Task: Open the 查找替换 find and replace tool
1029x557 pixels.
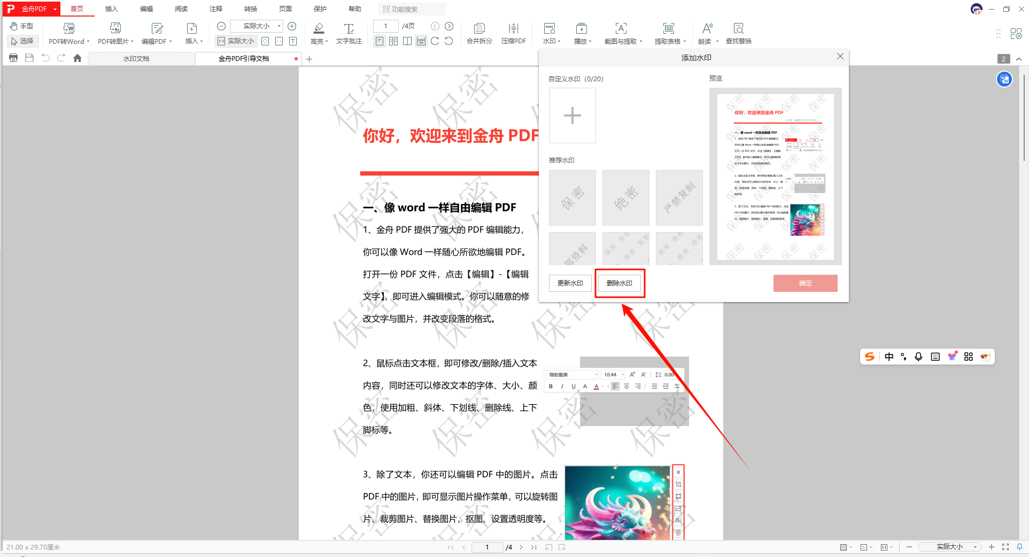Action: point(739,33)
